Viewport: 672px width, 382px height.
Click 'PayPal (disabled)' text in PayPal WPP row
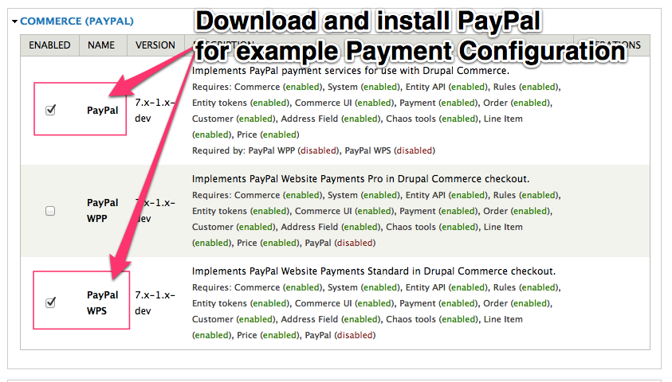pyautogui.click(x=340, y=243)
